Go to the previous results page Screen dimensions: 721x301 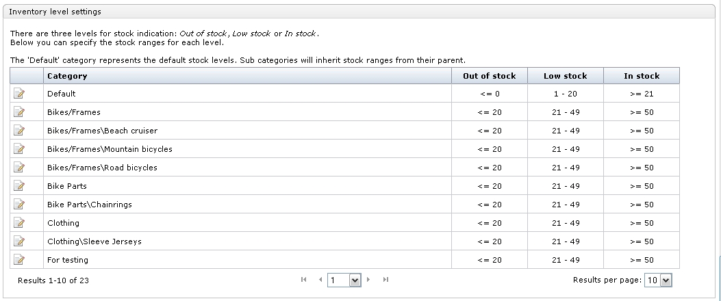(x=320, y=279)
